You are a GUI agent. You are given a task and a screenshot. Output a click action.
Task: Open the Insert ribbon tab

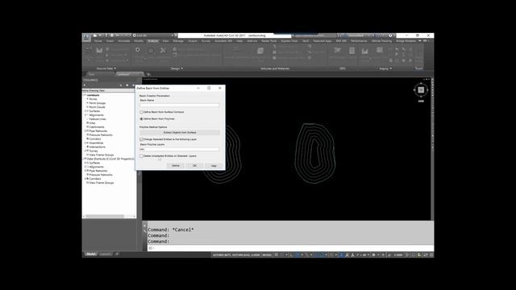click(x=110, y=41)
